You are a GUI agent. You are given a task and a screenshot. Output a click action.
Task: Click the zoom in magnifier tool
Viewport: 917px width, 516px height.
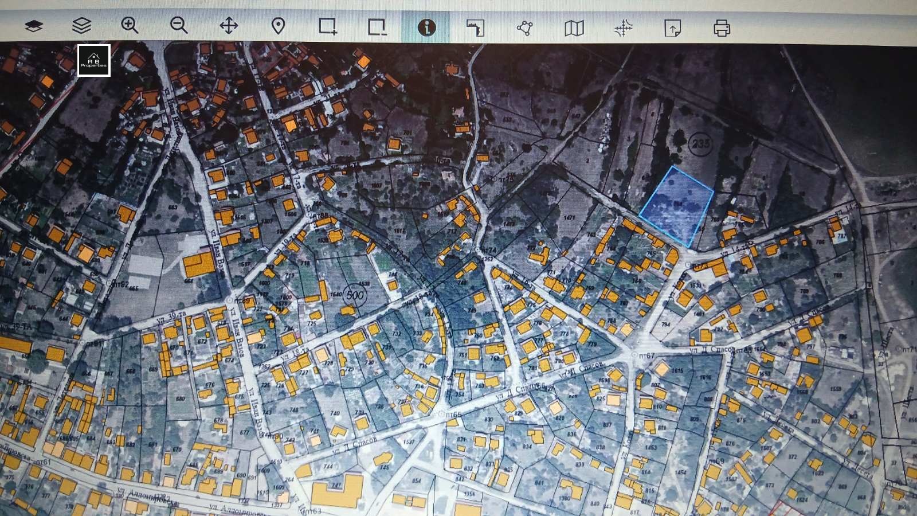(x=130, y=26)
